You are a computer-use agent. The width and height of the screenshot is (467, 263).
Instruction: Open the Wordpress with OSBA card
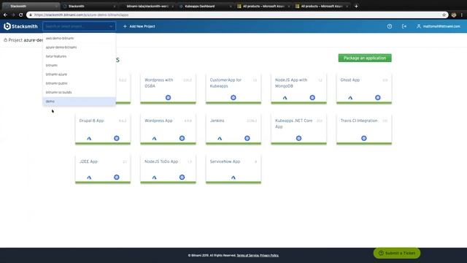pos(168,88)
